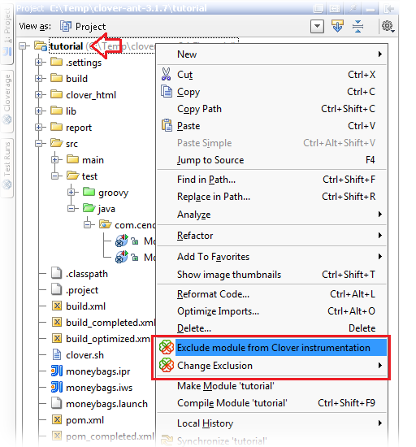Click the clover_html folder icon

pos(56,94)
